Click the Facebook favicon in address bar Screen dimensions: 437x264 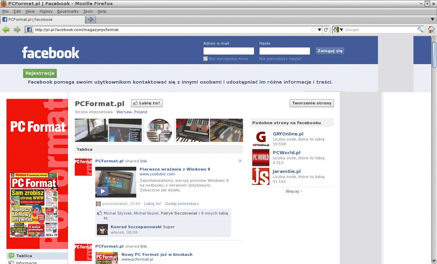tap(29, 30)
